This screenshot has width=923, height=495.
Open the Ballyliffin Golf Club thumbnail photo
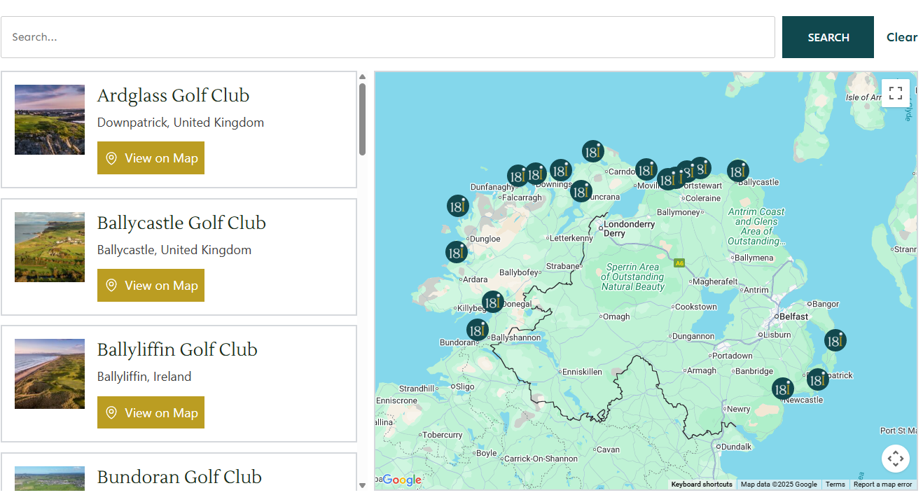[50, 374]
